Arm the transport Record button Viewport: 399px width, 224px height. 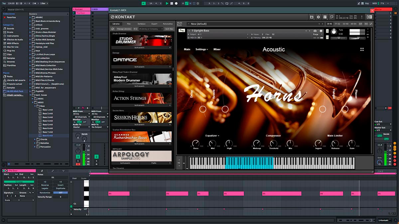pos(176,3)
